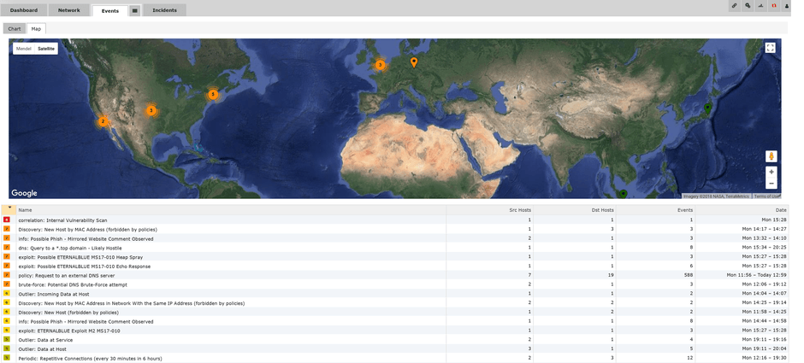
Task: Open the Incidents tab
Action: [x=165, y=10]
